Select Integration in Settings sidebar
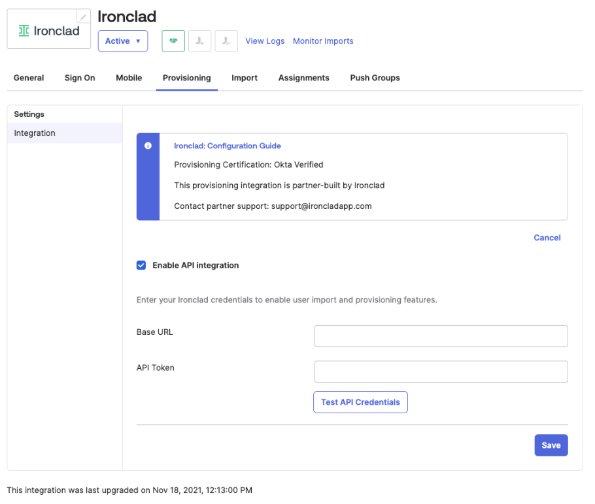The height and width of the screenshot is (504, 595). click(x=65, y=133)
